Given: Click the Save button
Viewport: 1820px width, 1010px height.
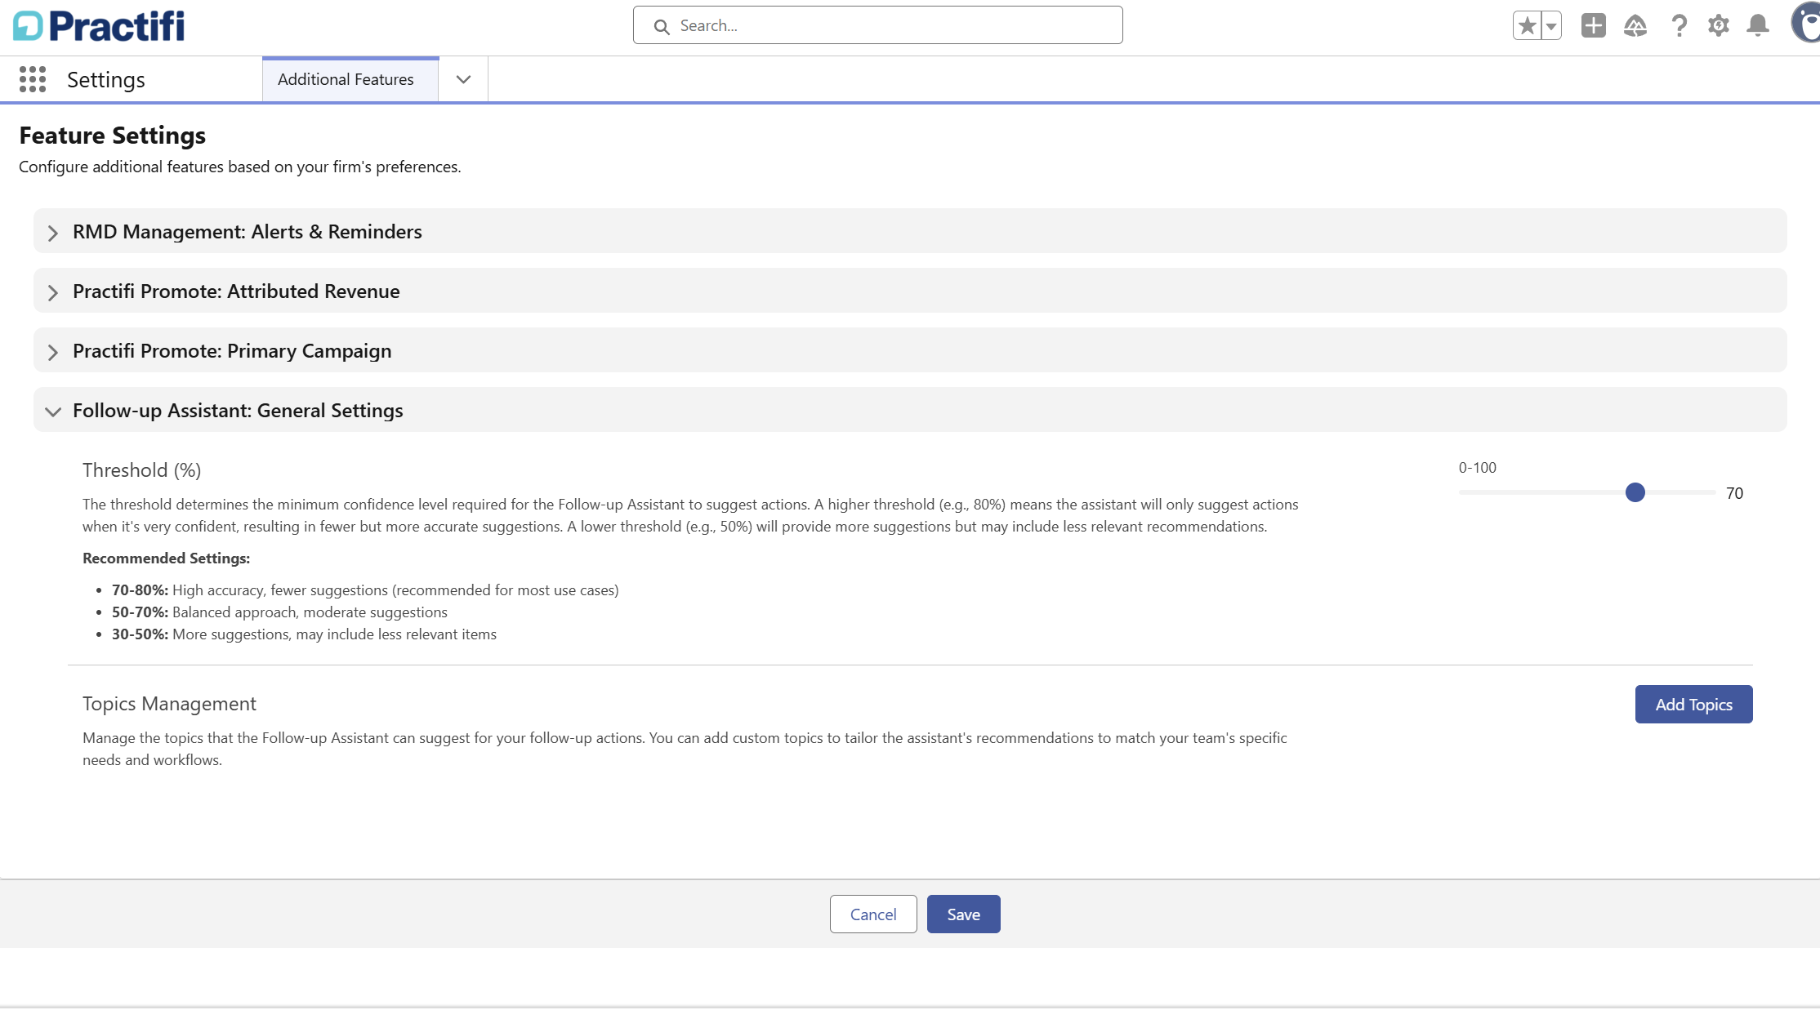Looking at the screenshot, I should [963, 914].
